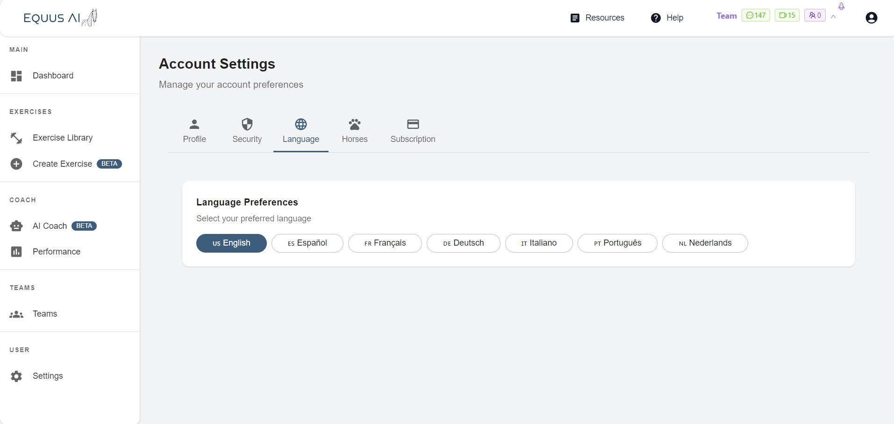Go to the Subscription tab
The image size is (894, 424).
coord(413,131)
